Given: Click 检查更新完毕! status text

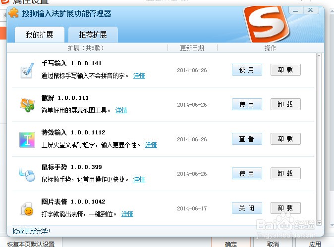Looking at the screenshot, I should (x=31, y=231).
